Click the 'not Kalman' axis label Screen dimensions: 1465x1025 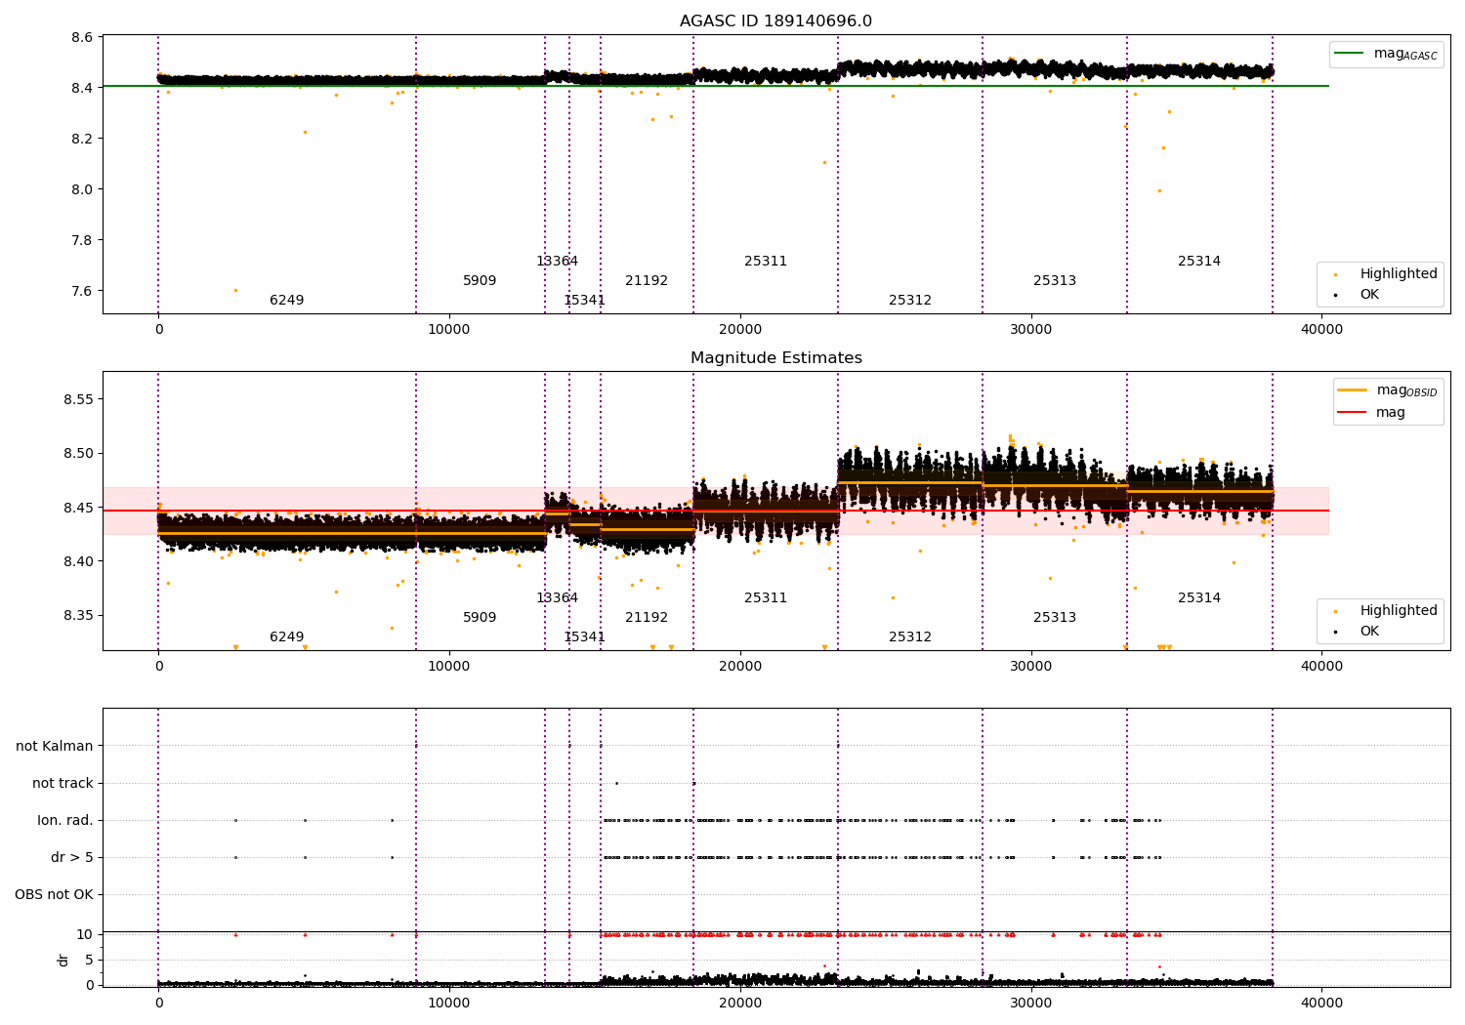55,747
